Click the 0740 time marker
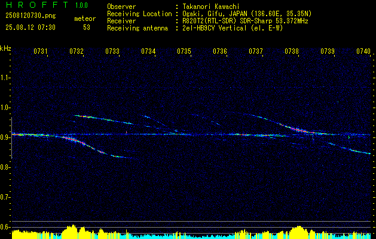 pos(363,51)
